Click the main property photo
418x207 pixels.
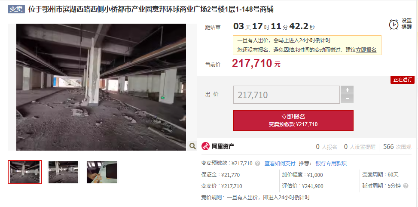101,87
